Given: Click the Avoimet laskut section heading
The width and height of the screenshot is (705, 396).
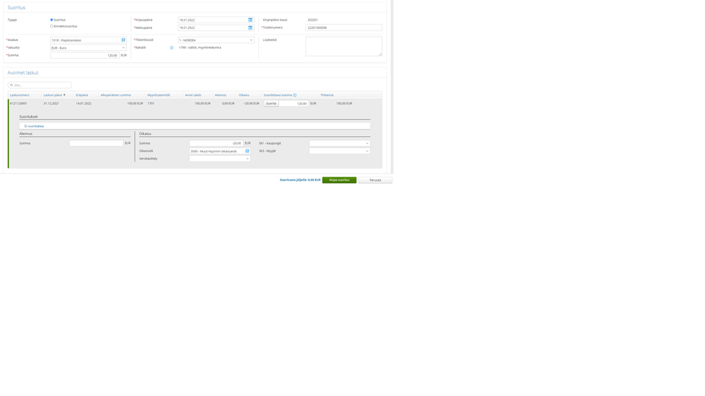Looking at the screenshot, I should [23, 73].
